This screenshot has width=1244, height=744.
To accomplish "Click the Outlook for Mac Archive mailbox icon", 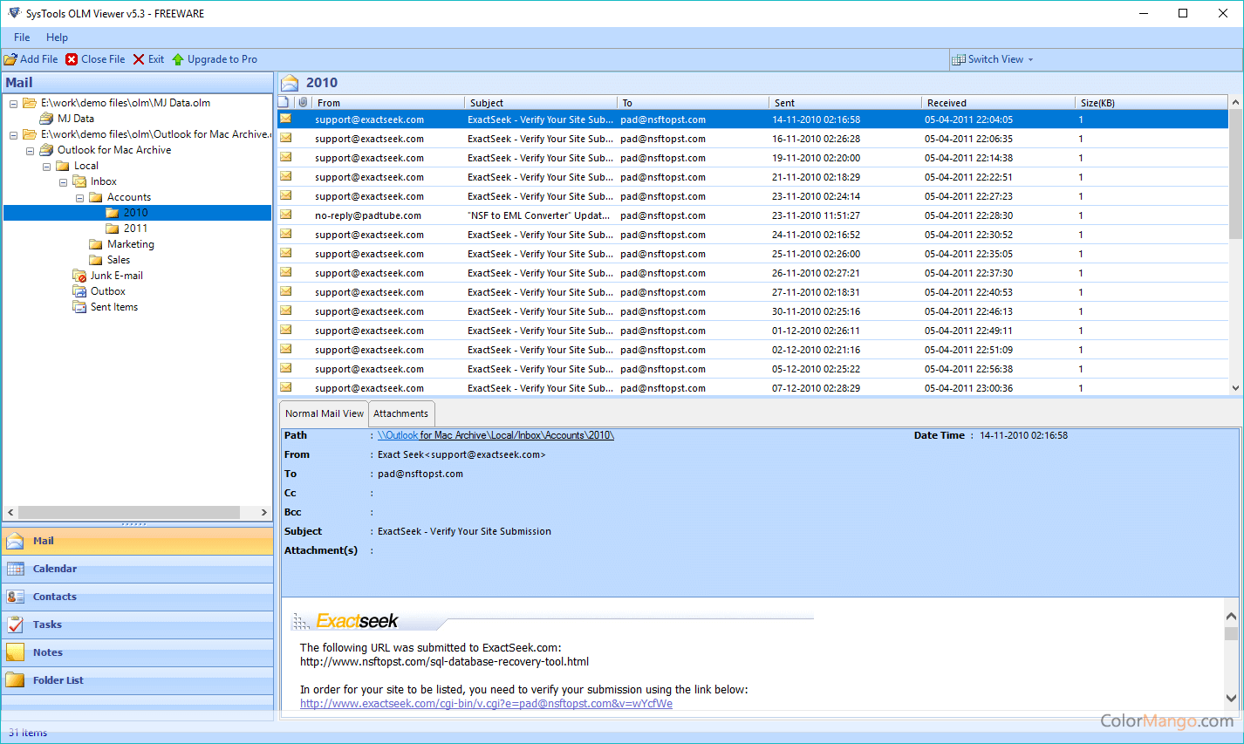I will [46, 150].
